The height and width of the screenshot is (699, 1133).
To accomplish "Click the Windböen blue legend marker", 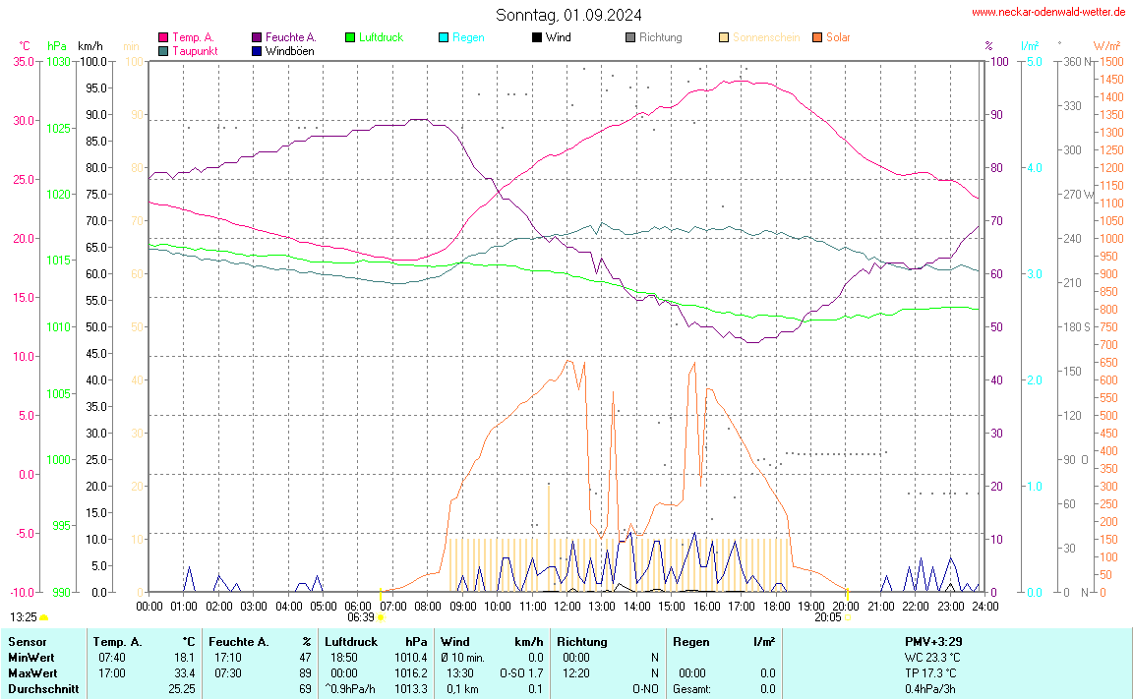I will [257, 50].
